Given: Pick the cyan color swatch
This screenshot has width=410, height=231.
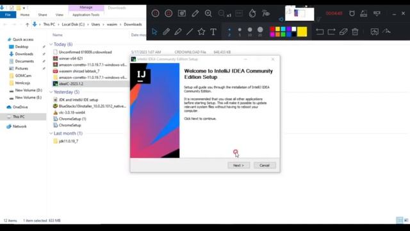Looking at the screenshot, I should [283, 29].
